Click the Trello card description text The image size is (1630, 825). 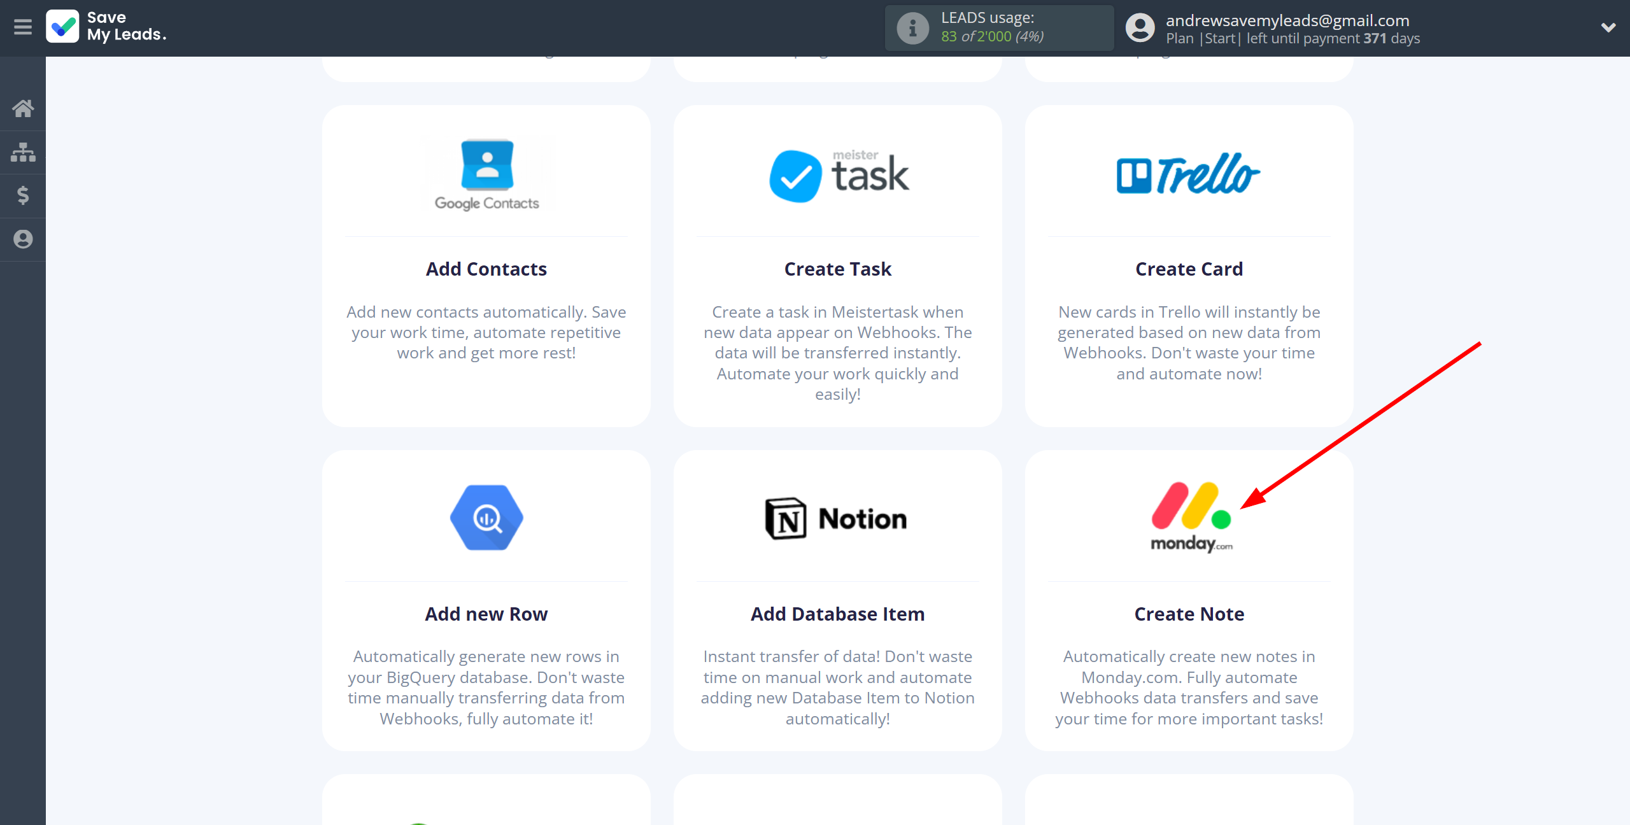1189,342
